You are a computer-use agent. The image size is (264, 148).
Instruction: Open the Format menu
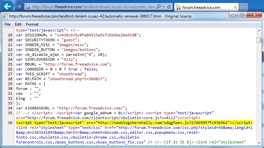(32, 24)
